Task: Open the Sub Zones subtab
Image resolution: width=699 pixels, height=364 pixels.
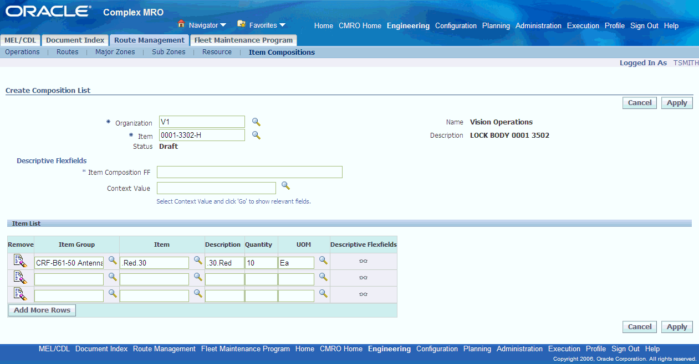Action: tap(169, 52)
